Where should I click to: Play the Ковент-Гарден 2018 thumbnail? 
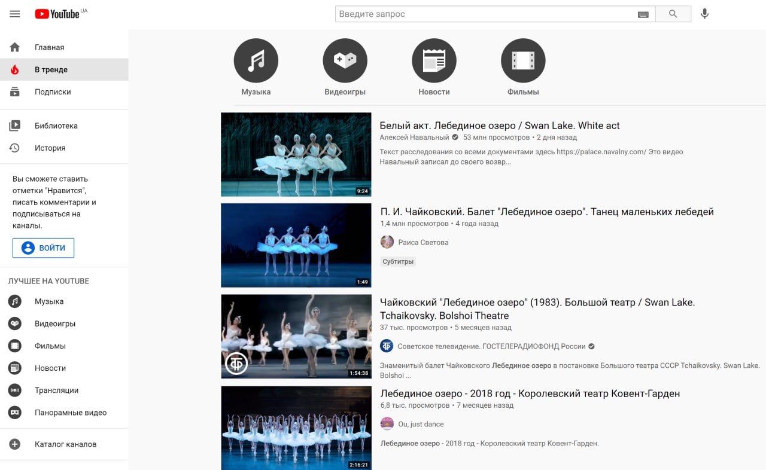pyautogui.click(x=296, y=428)
